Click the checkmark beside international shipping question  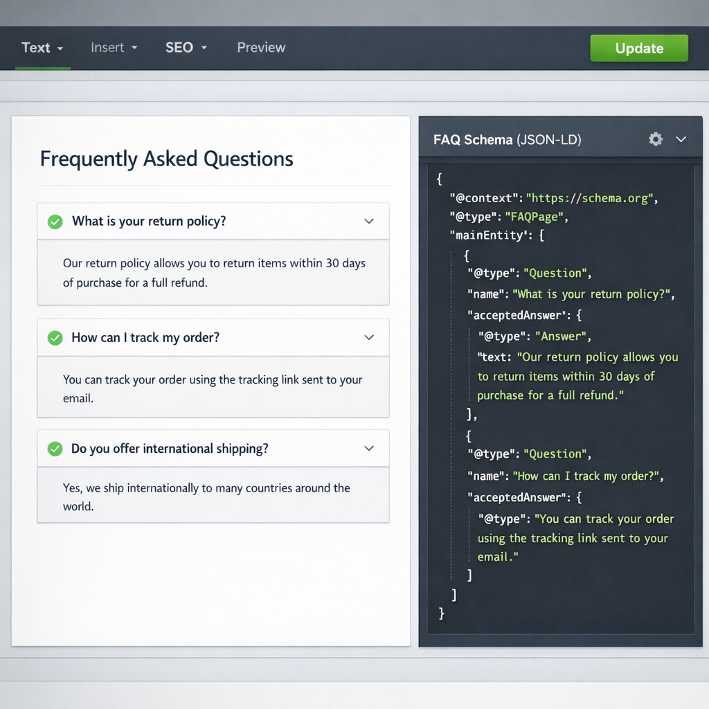[x=55, y=448]
